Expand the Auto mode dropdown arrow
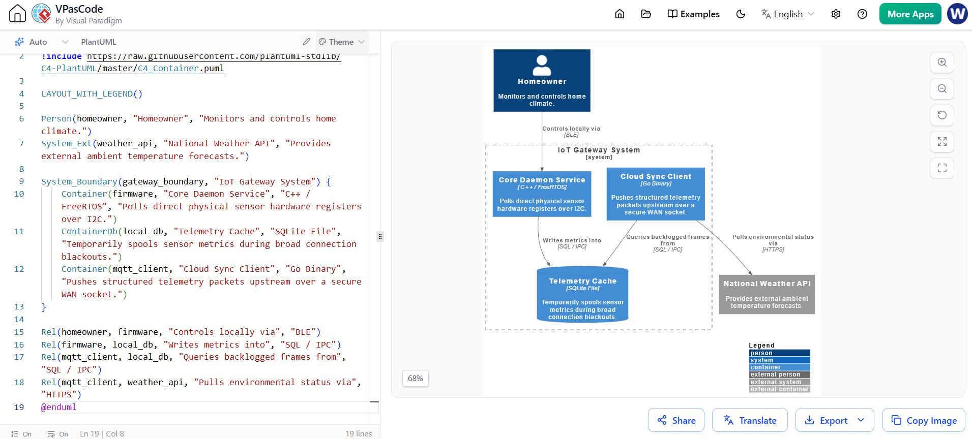The width and height of the screenshot is (972, 439). (x=65, y=42)
